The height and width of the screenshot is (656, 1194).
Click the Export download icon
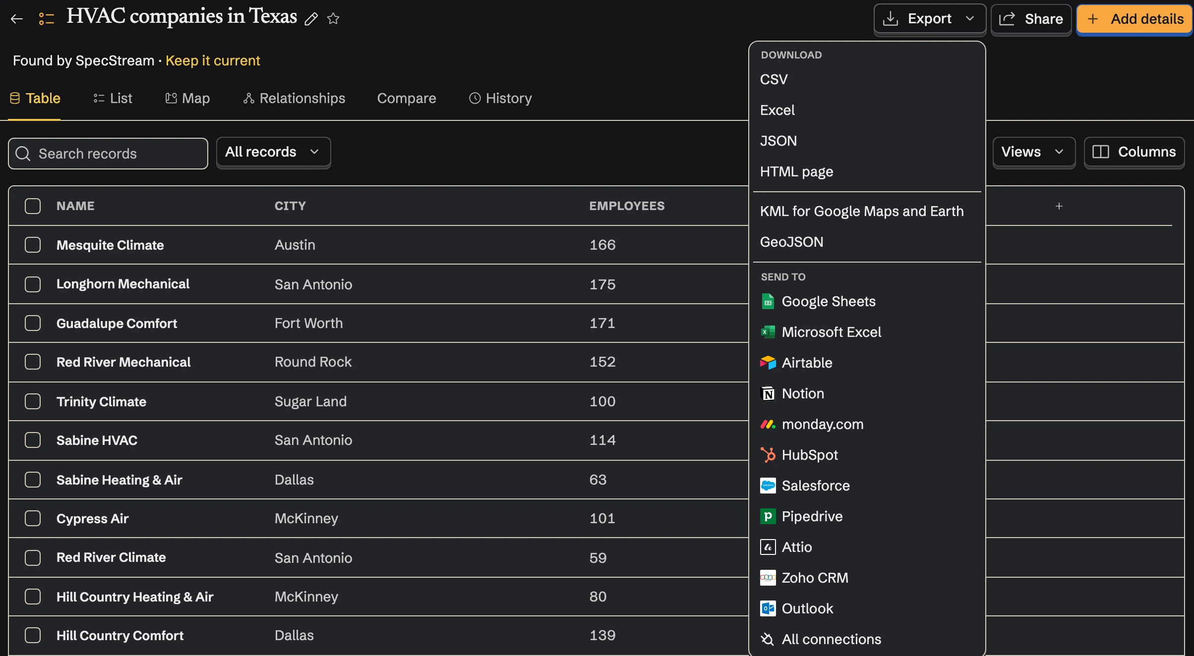tap(891, 19)
